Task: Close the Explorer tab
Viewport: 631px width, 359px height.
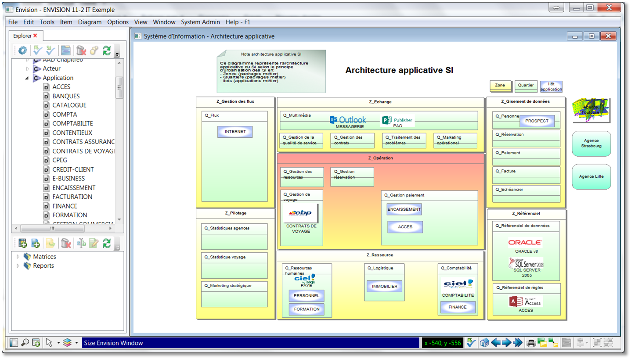Action: (35, 36)
